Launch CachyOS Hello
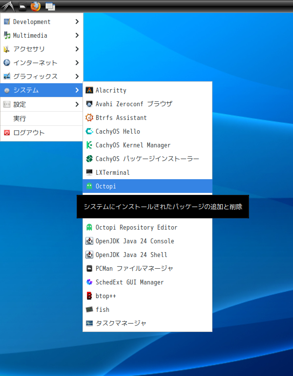Image resolution: width=293 pixels, height=376 pixels. pyautogui.click(x=147, y=131)
